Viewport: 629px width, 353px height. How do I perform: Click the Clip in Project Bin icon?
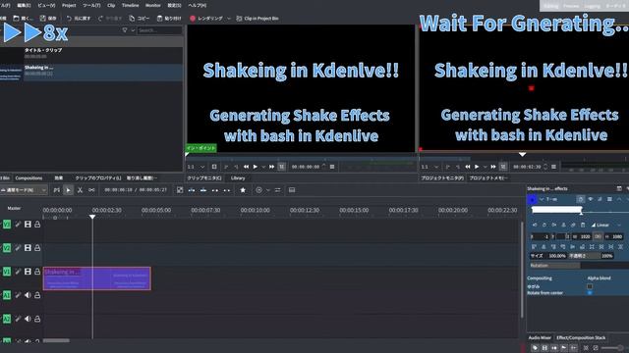tap(239, 19)
